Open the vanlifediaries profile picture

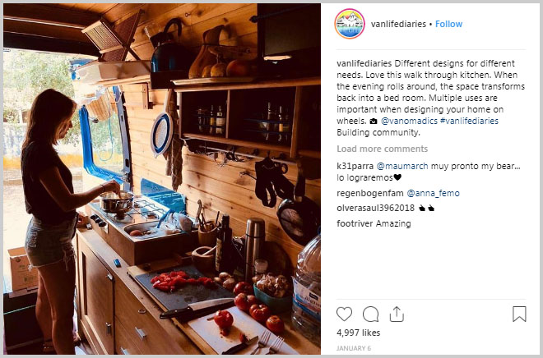(x=350, y=24)
